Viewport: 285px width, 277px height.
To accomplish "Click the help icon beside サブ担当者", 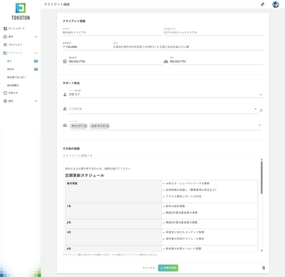I will point(261,110).
